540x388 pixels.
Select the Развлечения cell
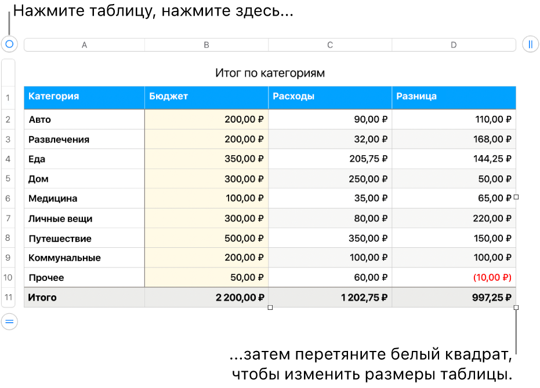coord(84,140)
